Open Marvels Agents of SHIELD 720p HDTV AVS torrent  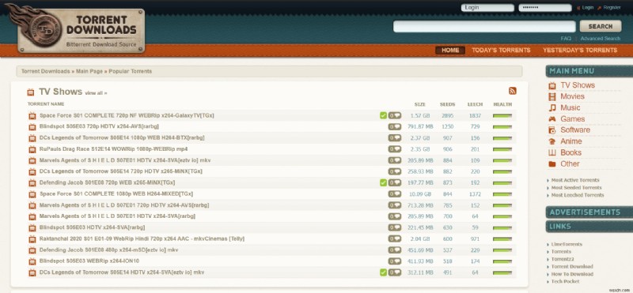point(124,205)
